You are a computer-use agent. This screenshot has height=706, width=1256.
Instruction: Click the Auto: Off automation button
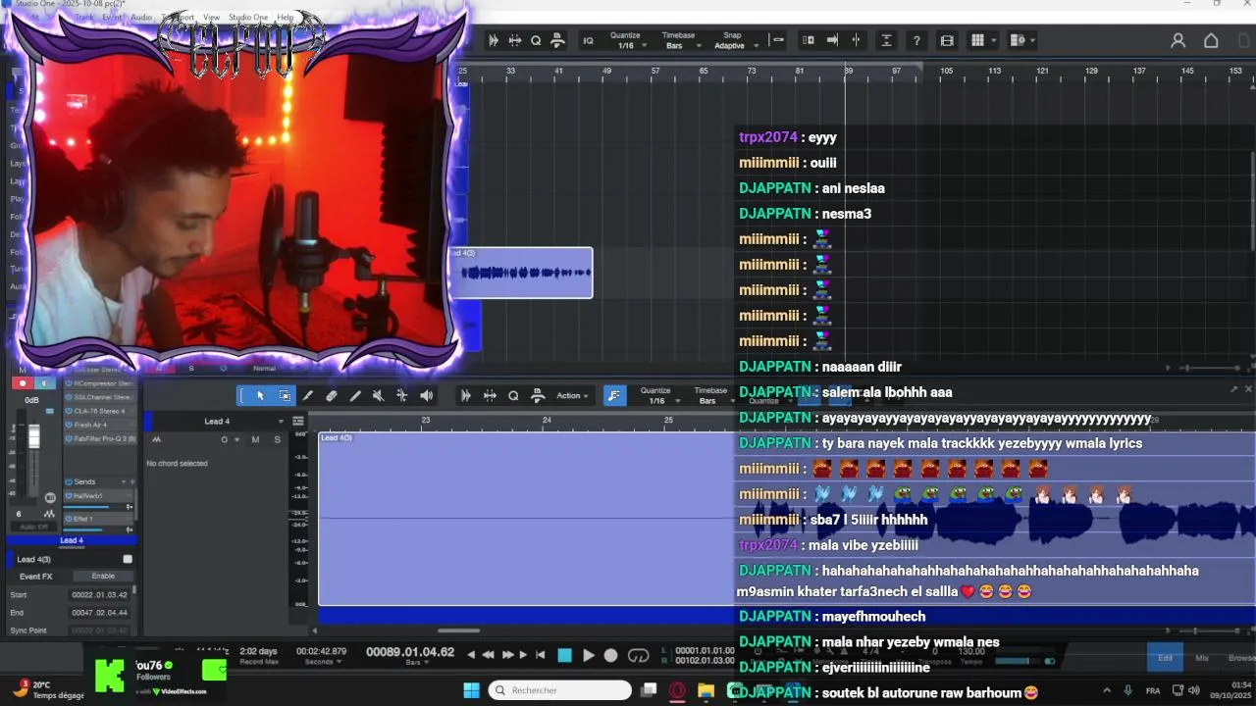33,527
